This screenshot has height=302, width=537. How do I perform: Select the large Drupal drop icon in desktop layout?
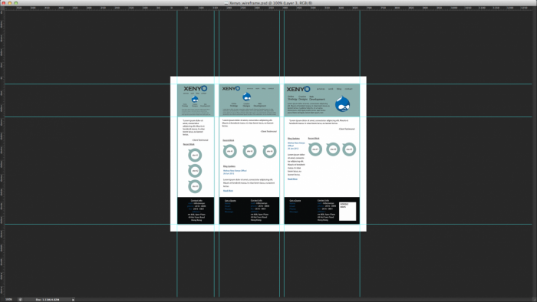point(342,104)
